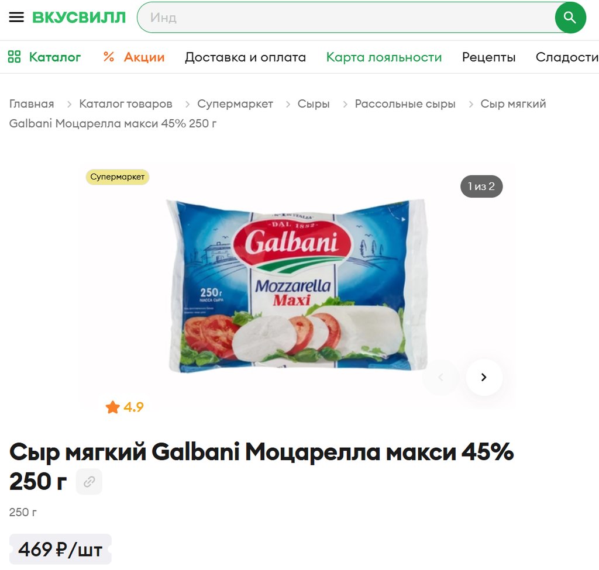599x570 pixels.
Task: Copy product link with chain icon
Action: pos(89,481)
